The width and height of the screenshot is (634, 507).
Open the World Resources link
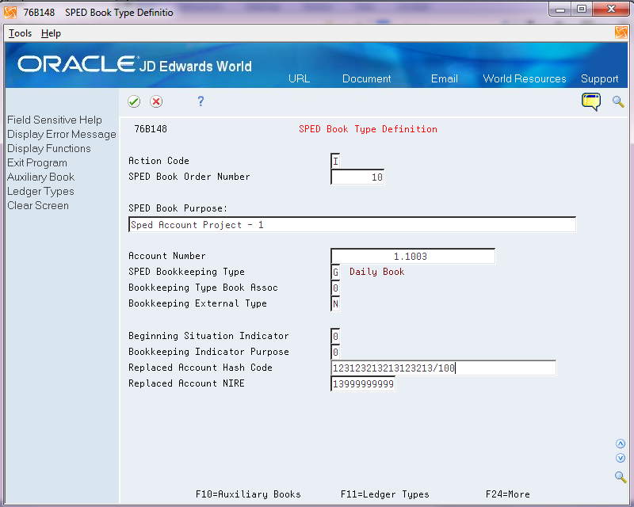point(525,78)
